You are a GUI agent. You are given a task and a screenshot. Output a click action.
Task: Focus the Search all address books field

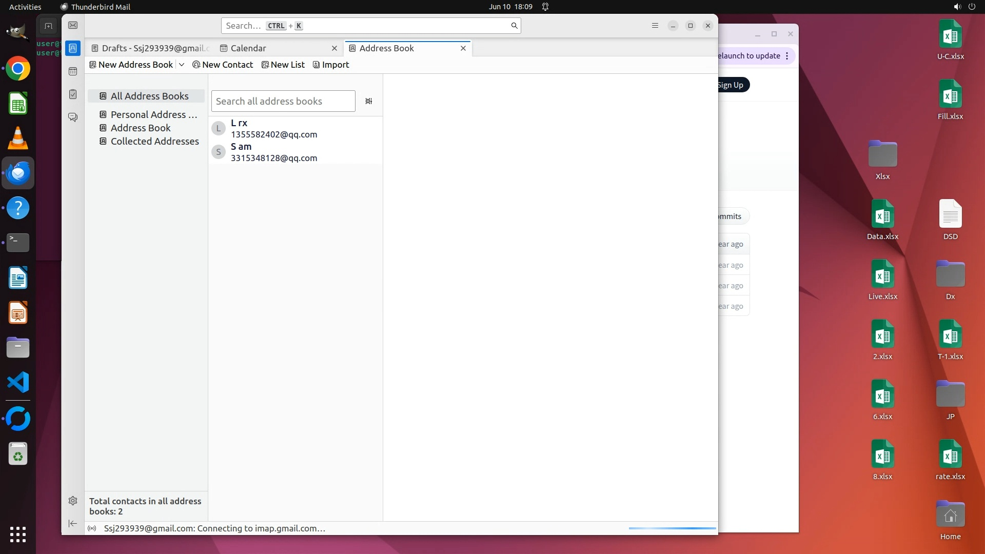(283, 101)
